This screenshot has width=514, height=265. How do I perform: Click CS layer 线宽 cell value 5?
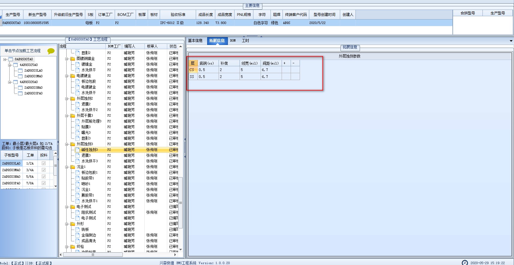coord(250,70)
